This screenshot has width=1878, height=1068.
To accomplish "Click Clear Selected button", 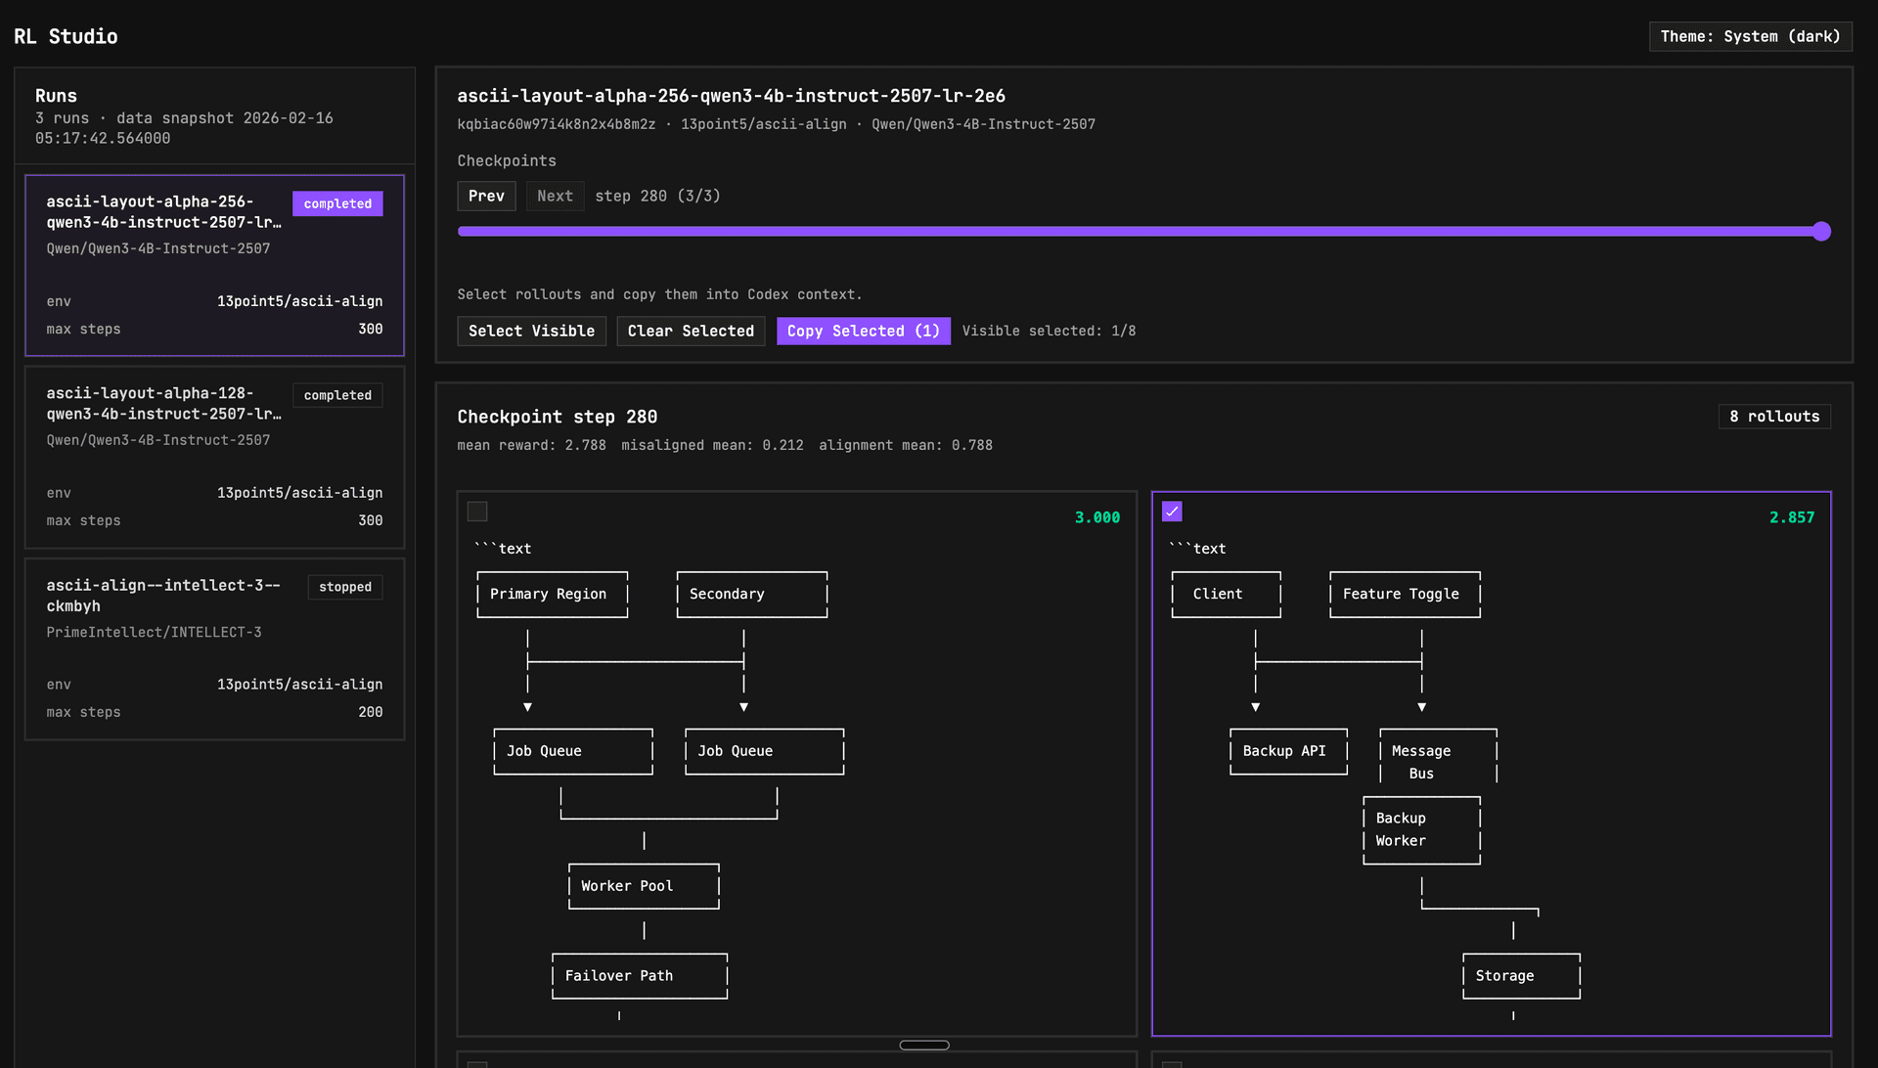I will pyautogui.click(x=691, y=331).
